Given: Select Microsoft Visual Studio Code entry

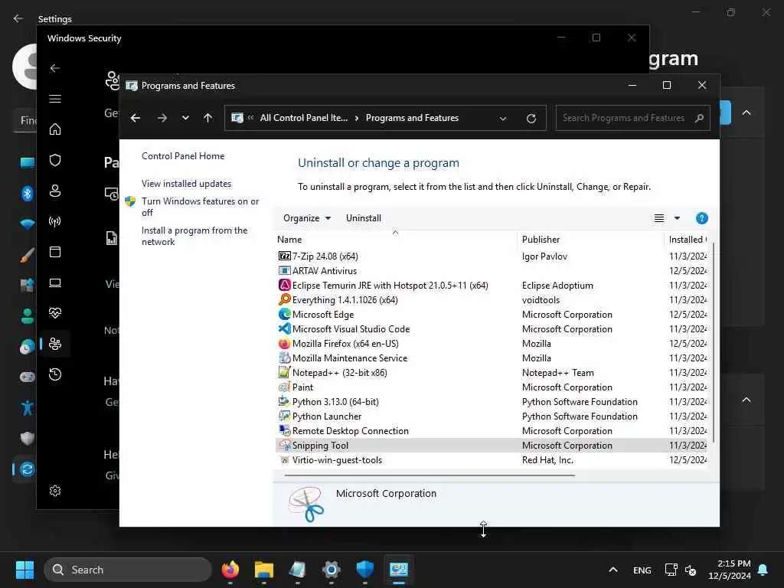Looking at the screenshot, I should click(x=491, y=328).
